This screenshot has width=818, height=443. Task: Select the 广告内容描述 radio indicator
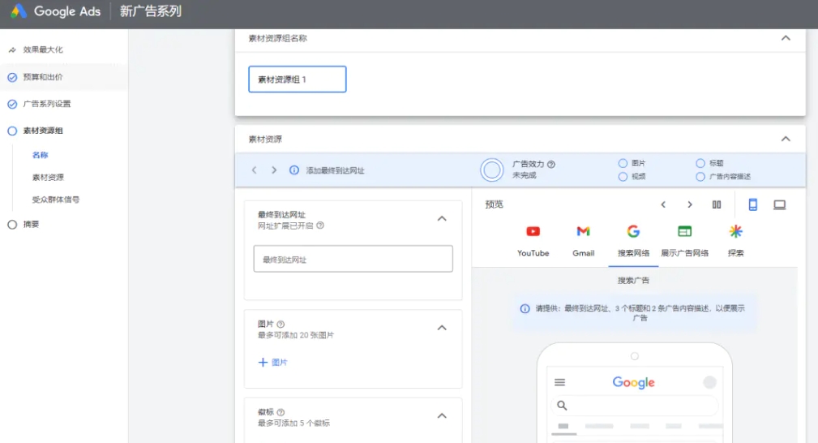(x=700, y=176)
